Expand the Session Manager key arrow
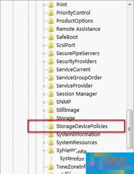The image size is (134, 174). [44, 94]
